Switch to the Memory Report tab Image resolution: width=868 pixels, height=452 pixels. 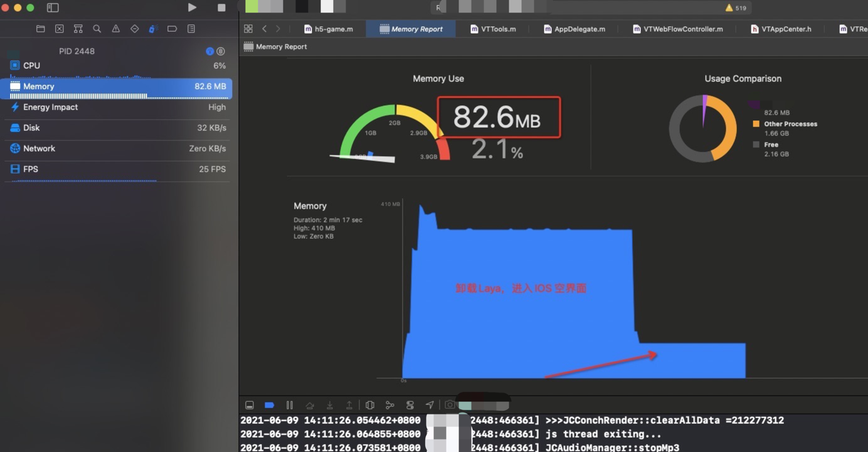(x=411, y=29)
